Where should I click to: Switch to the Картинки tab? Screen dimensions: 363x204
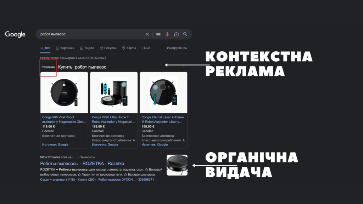pyautogui.click(x=65, y=48)
